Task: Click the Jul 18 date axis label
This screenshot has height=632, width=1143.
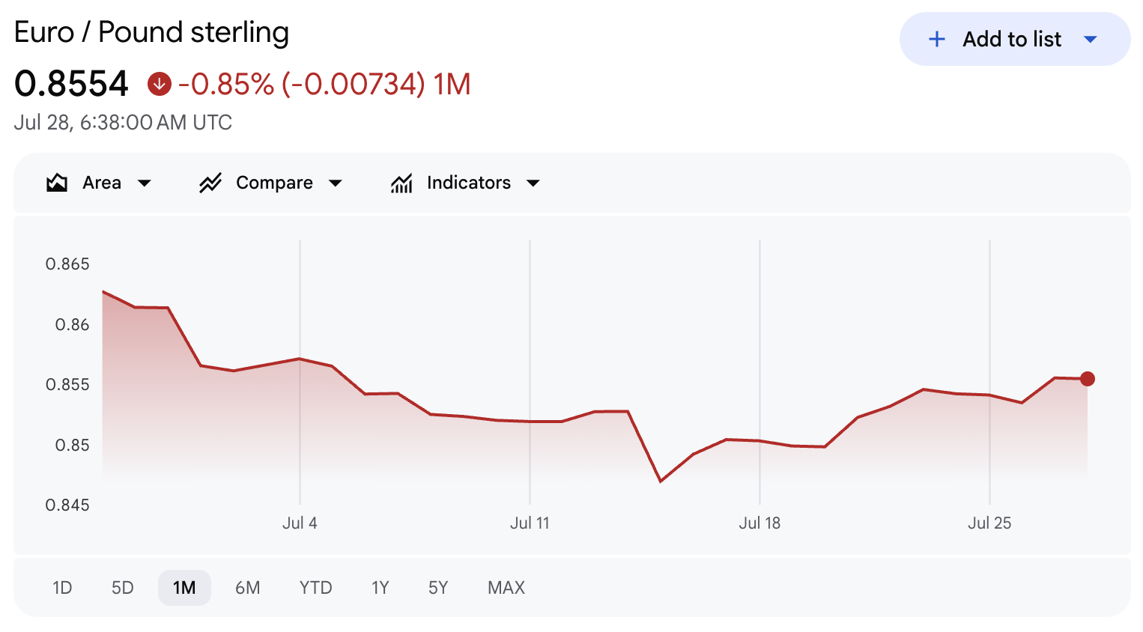Action: [x=760, y=523]
